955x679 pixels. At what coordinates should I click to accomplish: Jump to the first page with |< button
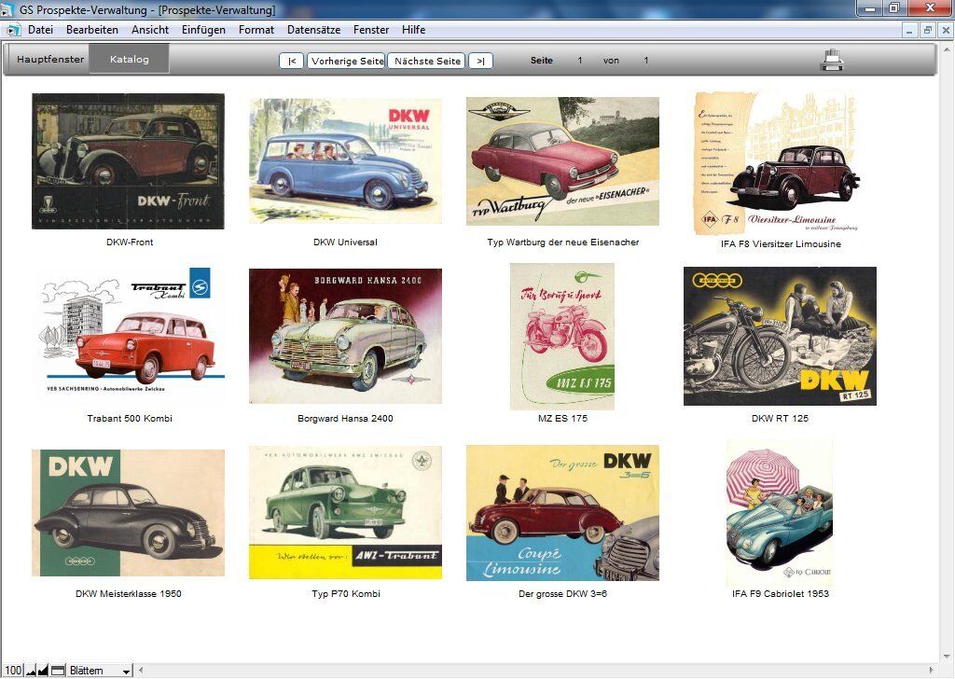point(292,61)
